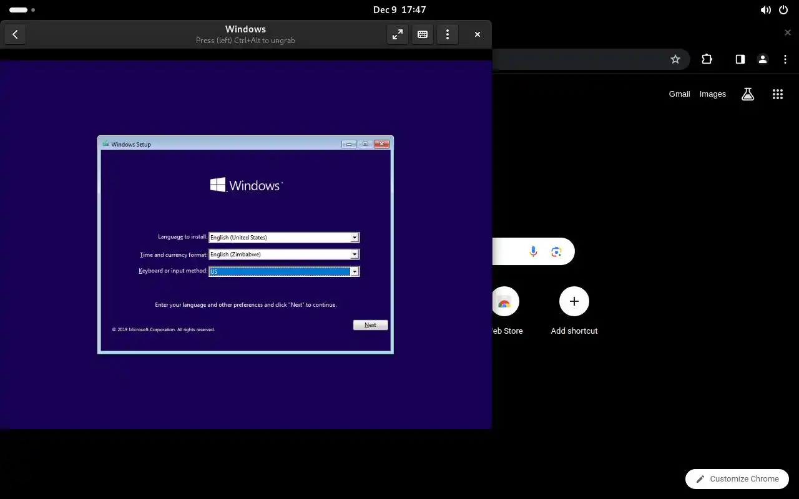Click the Keyboard or input method label

173,271
